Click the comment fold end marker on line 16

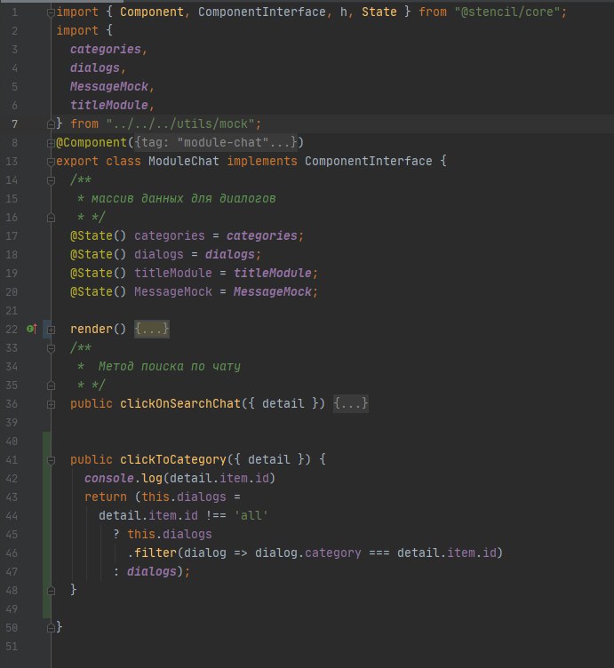[x=51, y=219]
